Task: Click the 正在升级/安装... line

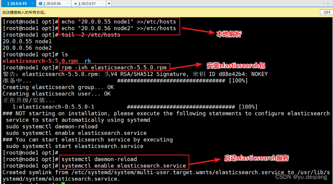Action: tap(28, 100)
